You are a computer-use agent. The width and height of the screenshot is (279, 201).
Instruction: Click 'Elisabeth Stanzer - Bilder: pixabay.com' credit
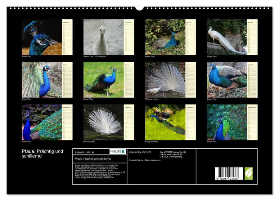[145, 160]
